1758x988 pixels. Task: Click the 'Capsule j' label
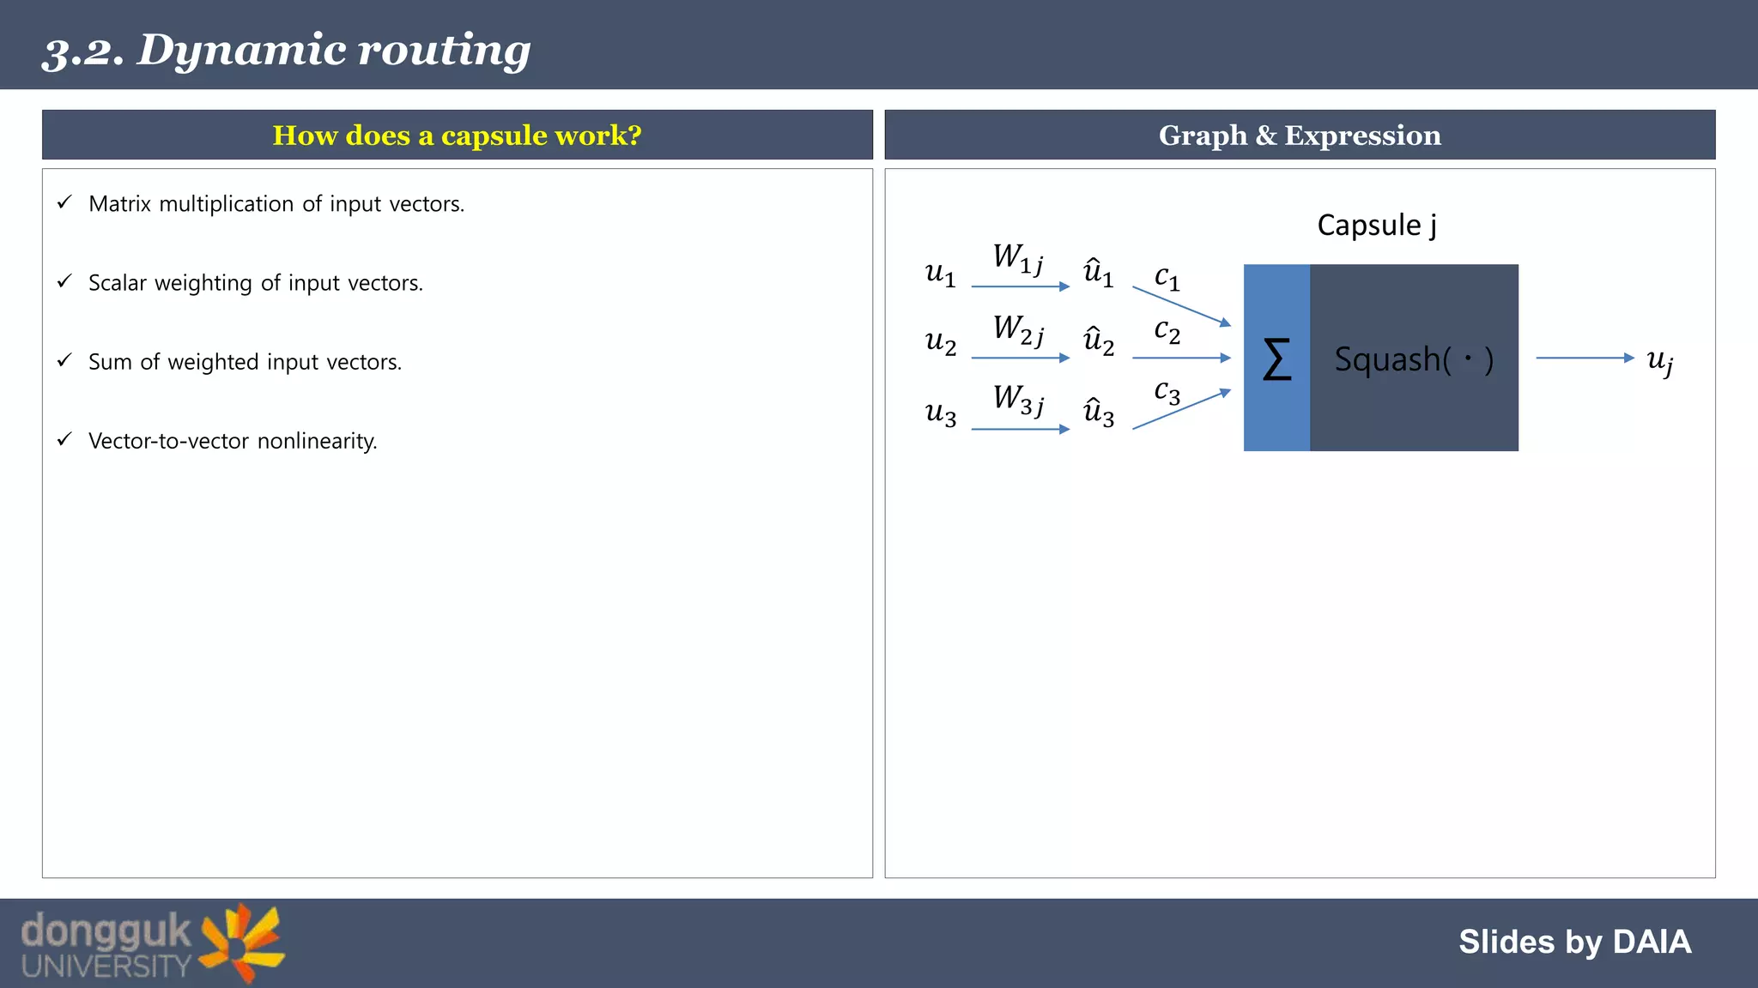point(1377,226)
